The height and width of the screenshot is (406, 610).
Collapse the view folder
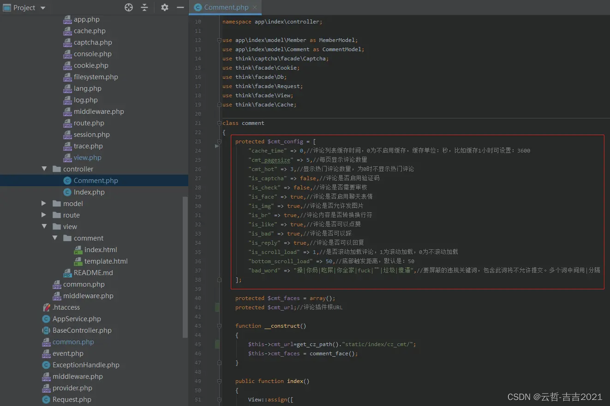pos(44,227)
